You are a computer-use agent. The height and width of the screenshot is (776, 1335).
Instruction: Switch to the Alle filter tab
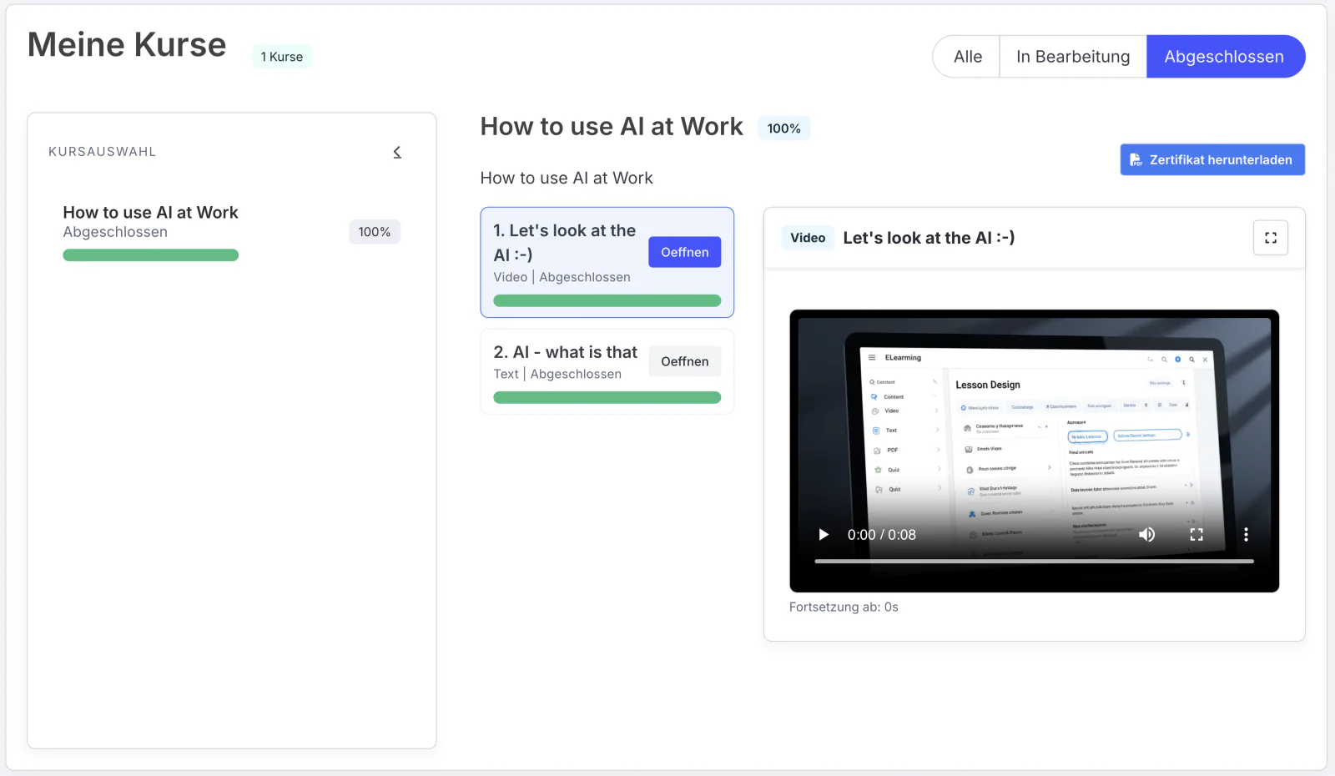(967, 57)
